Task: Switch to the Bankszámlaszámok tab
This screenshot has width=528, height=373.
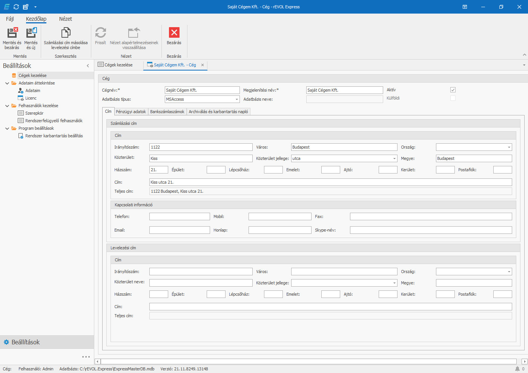Action: click(167, 112)
